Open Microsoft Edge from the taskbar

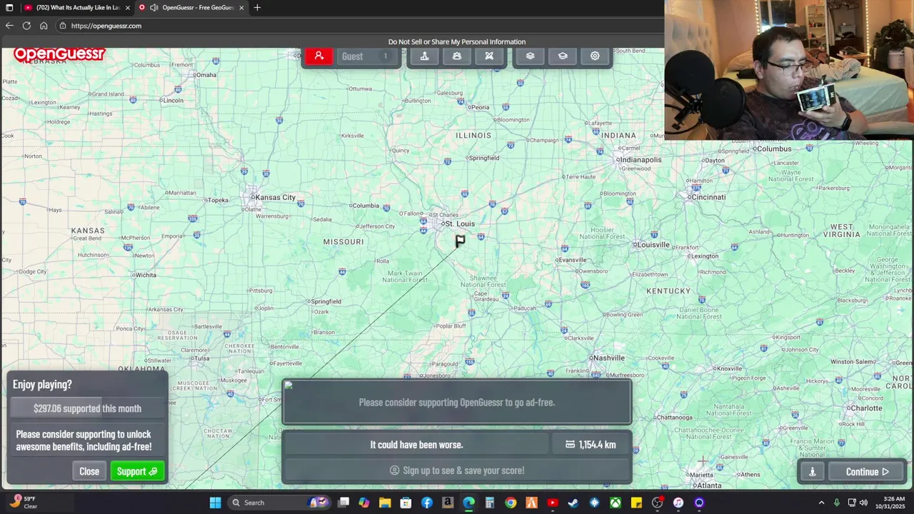tap(468, 503)
